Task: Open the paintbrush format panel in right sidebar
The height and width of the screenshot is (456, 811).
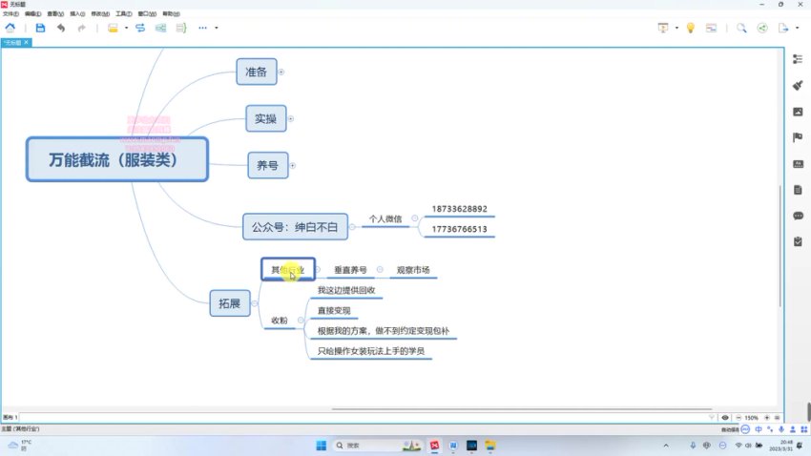Action: 798,85
